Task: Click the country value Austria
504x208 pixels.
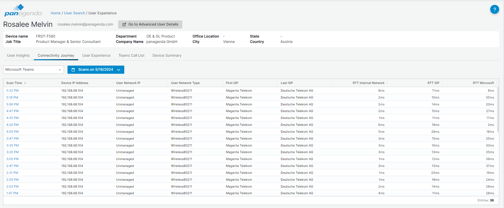Action: 286,42
